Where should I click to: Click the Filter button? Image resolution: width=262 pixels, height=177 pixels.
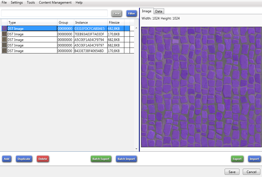pos(132,14)
